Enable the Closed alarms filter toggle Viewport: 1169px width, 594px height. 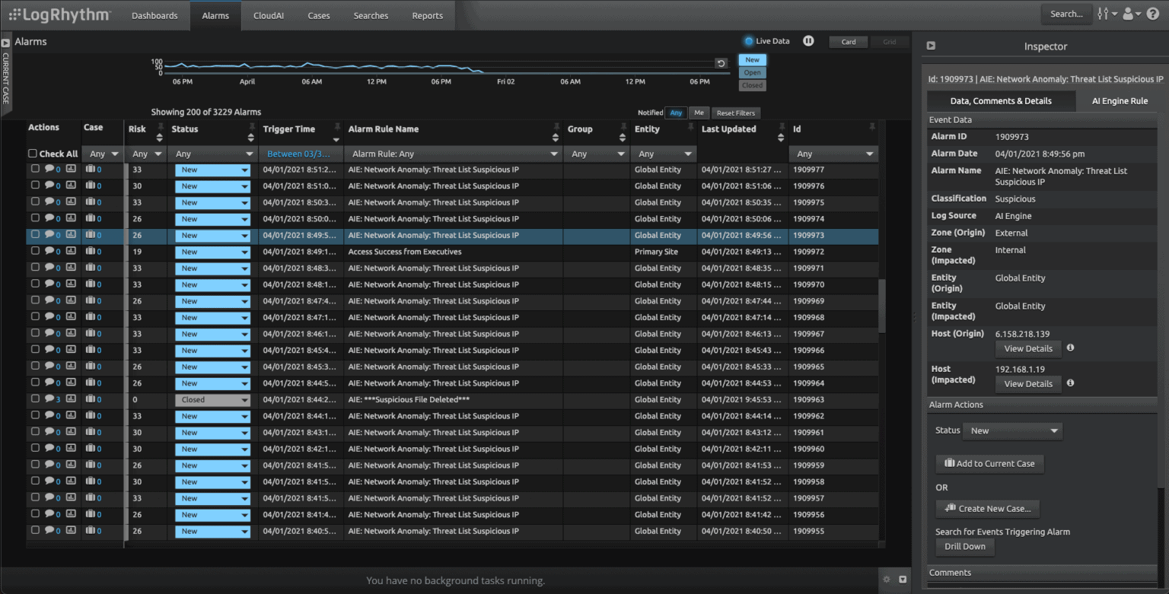[752, 85]
